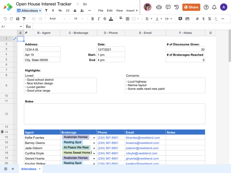The width and height of the screenshot is (231, 173).
Task: Click the kfuentes@newblend.com email link
Action: click(x=143, y=138)
